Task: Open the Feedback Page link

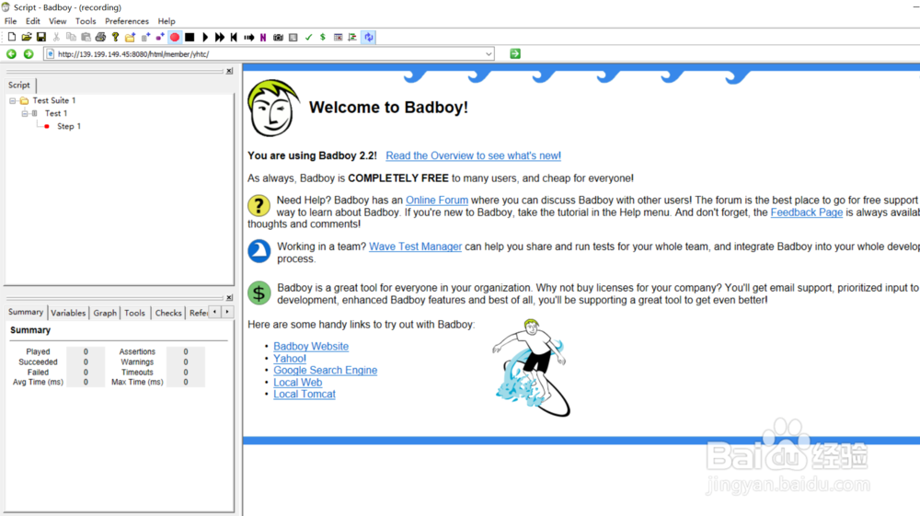Action: click(x=806, y=212)
